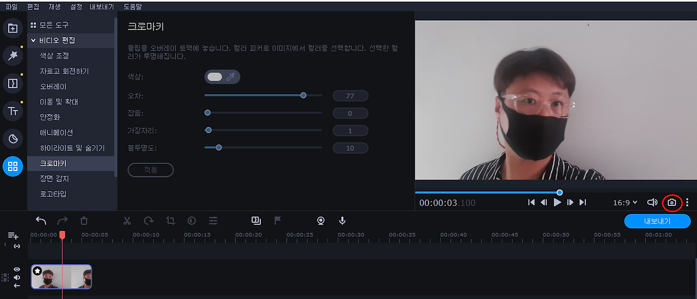
Task: Open the 재생 menu
Action: 54,7
